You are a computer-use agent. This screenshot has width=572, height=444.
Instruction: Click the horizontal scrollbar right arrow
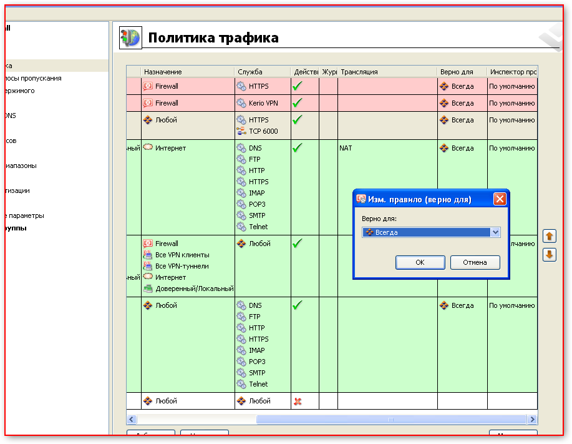[532, 420]
